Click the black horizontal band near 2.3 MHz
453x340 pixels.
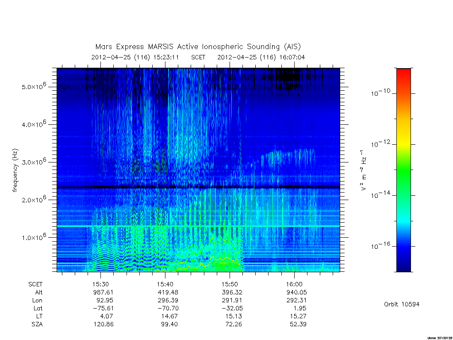(198, 187)
